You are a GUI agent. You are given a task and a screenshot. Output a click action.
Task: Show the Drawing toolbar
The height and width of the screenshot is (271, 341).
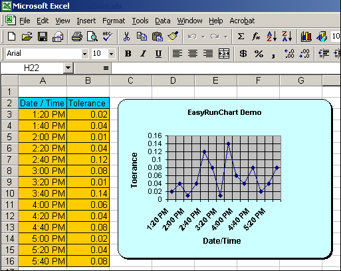pos(322,37)
